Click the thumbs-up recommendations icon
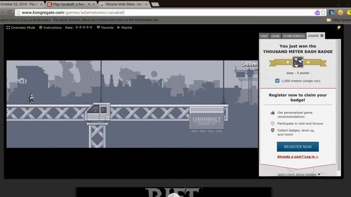The image size is (351, 197). (x=273, y=113)
